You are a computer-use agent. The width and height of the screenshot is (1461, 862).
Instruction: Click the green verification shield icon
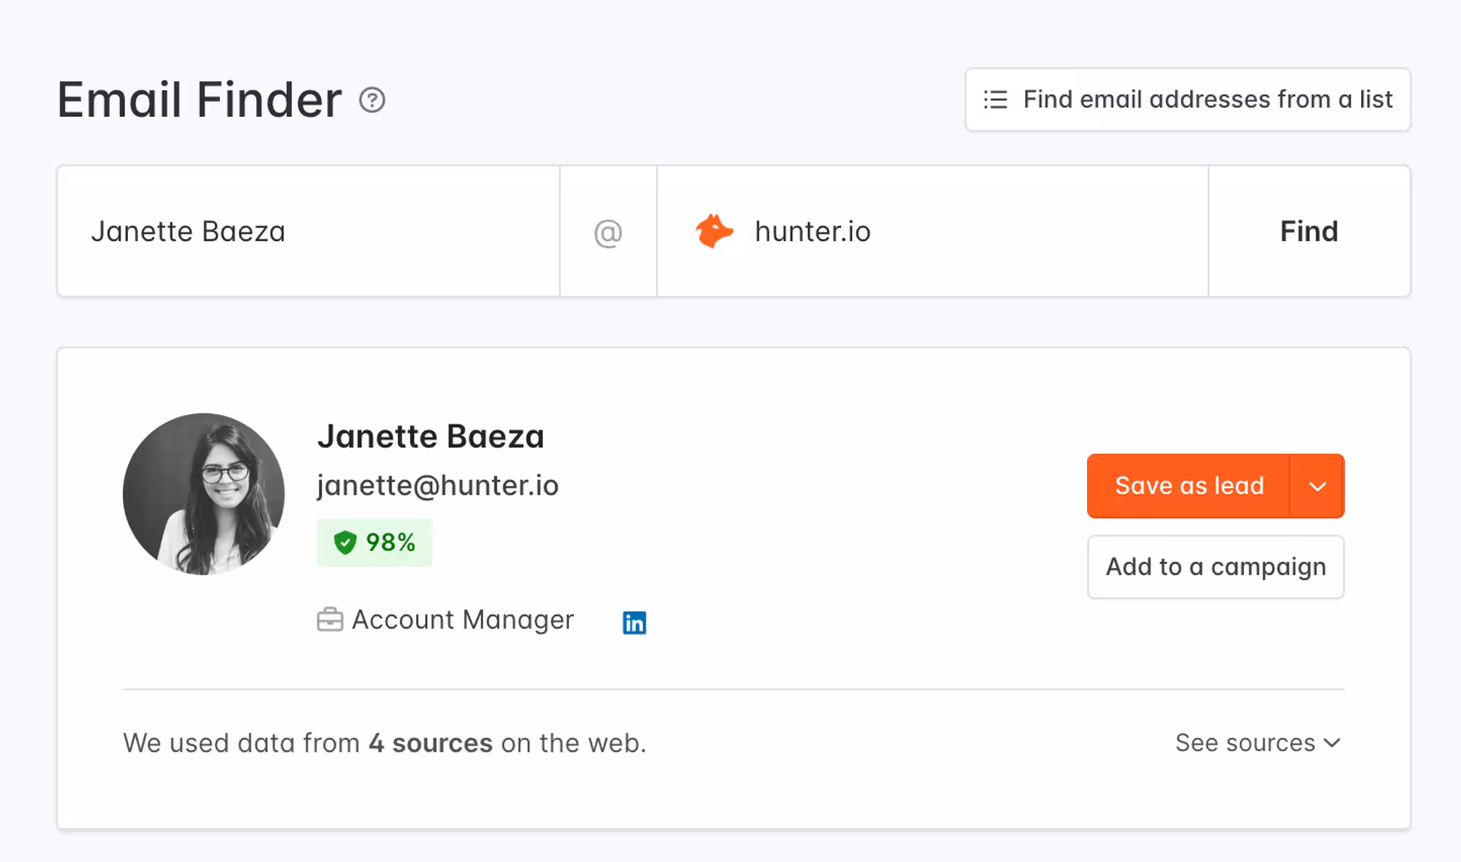pos(345,543)
